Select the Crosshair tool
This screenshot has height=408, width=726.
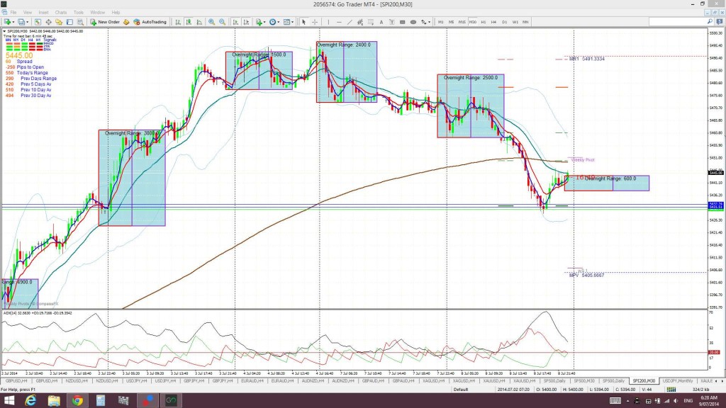[315, 22]
